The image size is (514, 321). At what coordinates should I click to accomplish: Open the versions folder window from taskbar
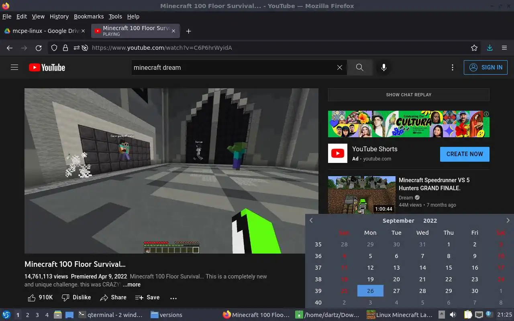[167, 315]
